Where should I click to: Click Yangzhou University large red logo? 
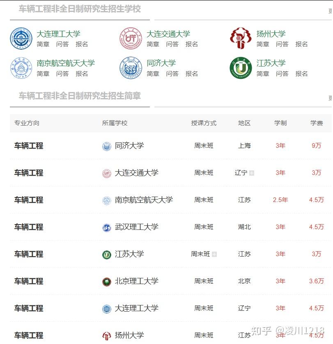pyautogui.click(x=241, y=38)
